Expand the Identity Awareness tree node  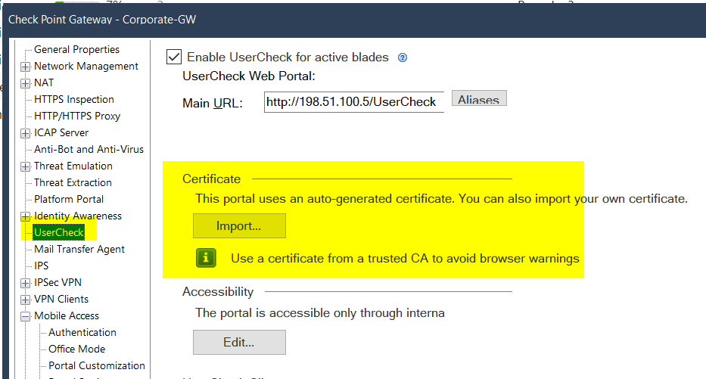point(26,216)
